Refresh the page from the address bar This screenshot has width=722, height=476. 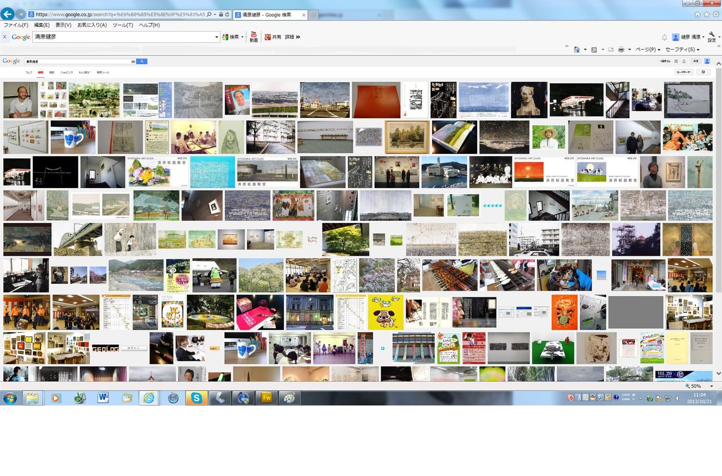pos(227,14)
